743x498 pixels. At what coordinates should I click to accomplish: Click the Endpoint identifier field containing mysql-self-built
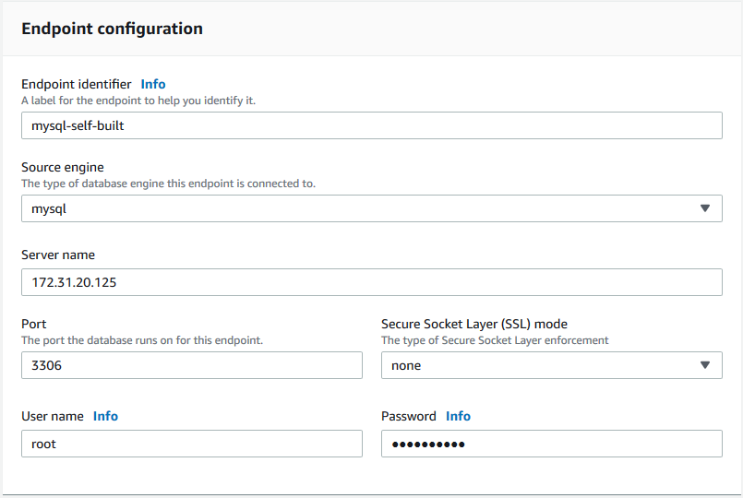(x=371, y=125)
